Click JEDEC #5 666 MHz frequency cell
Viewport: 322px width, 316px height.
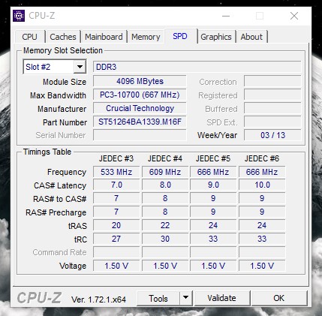click(213, 172)
